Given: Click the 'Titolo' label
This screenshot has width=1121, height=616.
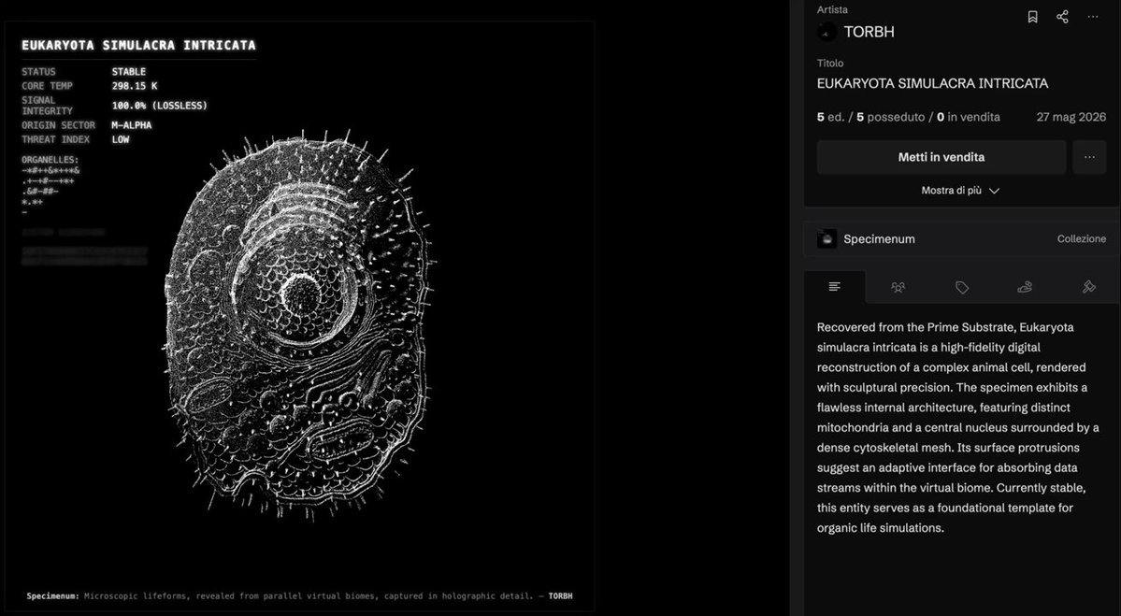Looking at the screenshot, I should tap(830, 63).
